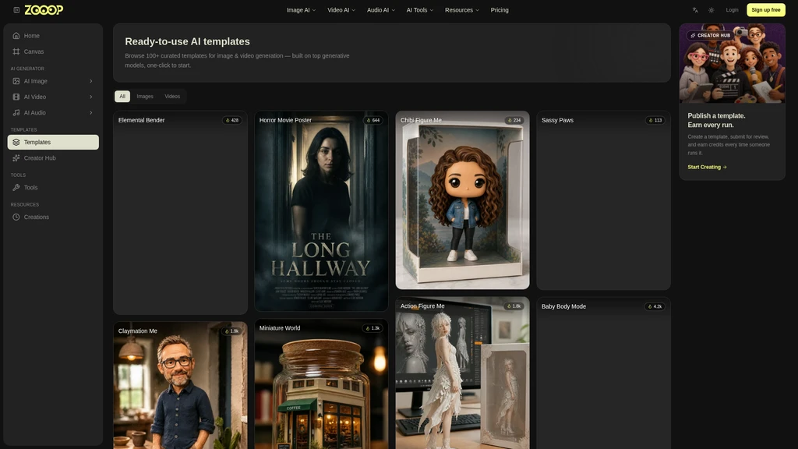
Task: Click the Creator Hub sparkle icon
Action: (16, 157)
